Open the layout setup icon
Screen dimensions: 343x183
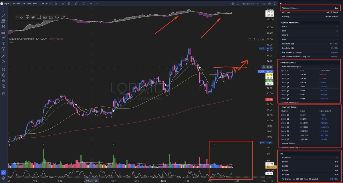click(x=233, y=4)
